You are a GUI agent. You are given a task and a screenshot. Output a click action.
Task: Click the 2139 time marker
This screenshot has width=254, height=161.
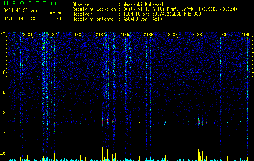point(221,35)
